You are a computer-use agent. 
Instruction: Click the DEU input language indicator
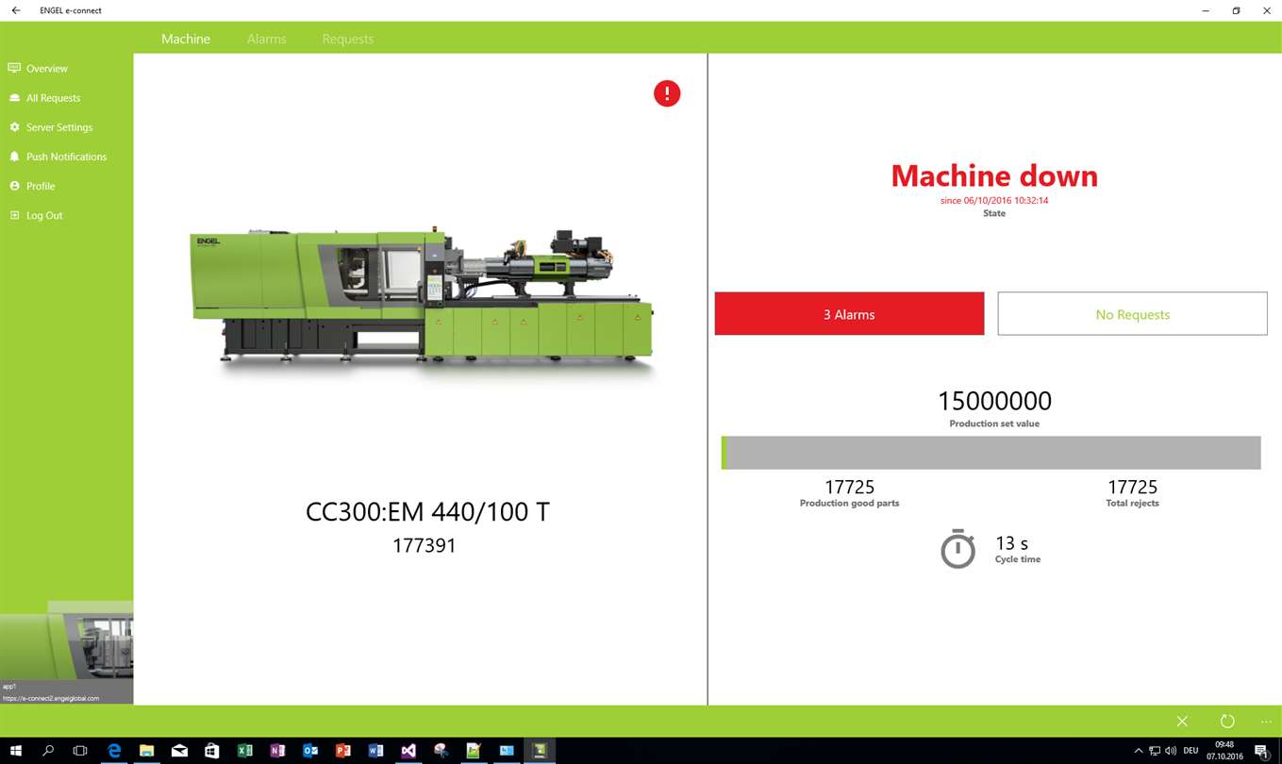tap(1190, 751)
